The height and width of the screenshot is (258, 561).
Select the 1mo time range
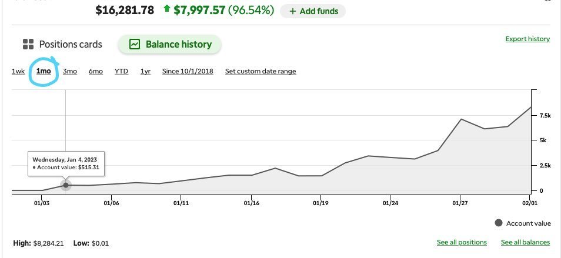pyautogui.click(x=44, y=71)
